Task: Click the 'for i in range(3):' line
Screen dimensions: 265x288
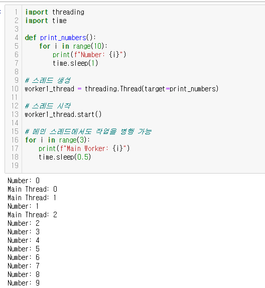Action: click(x=58, y=140)
